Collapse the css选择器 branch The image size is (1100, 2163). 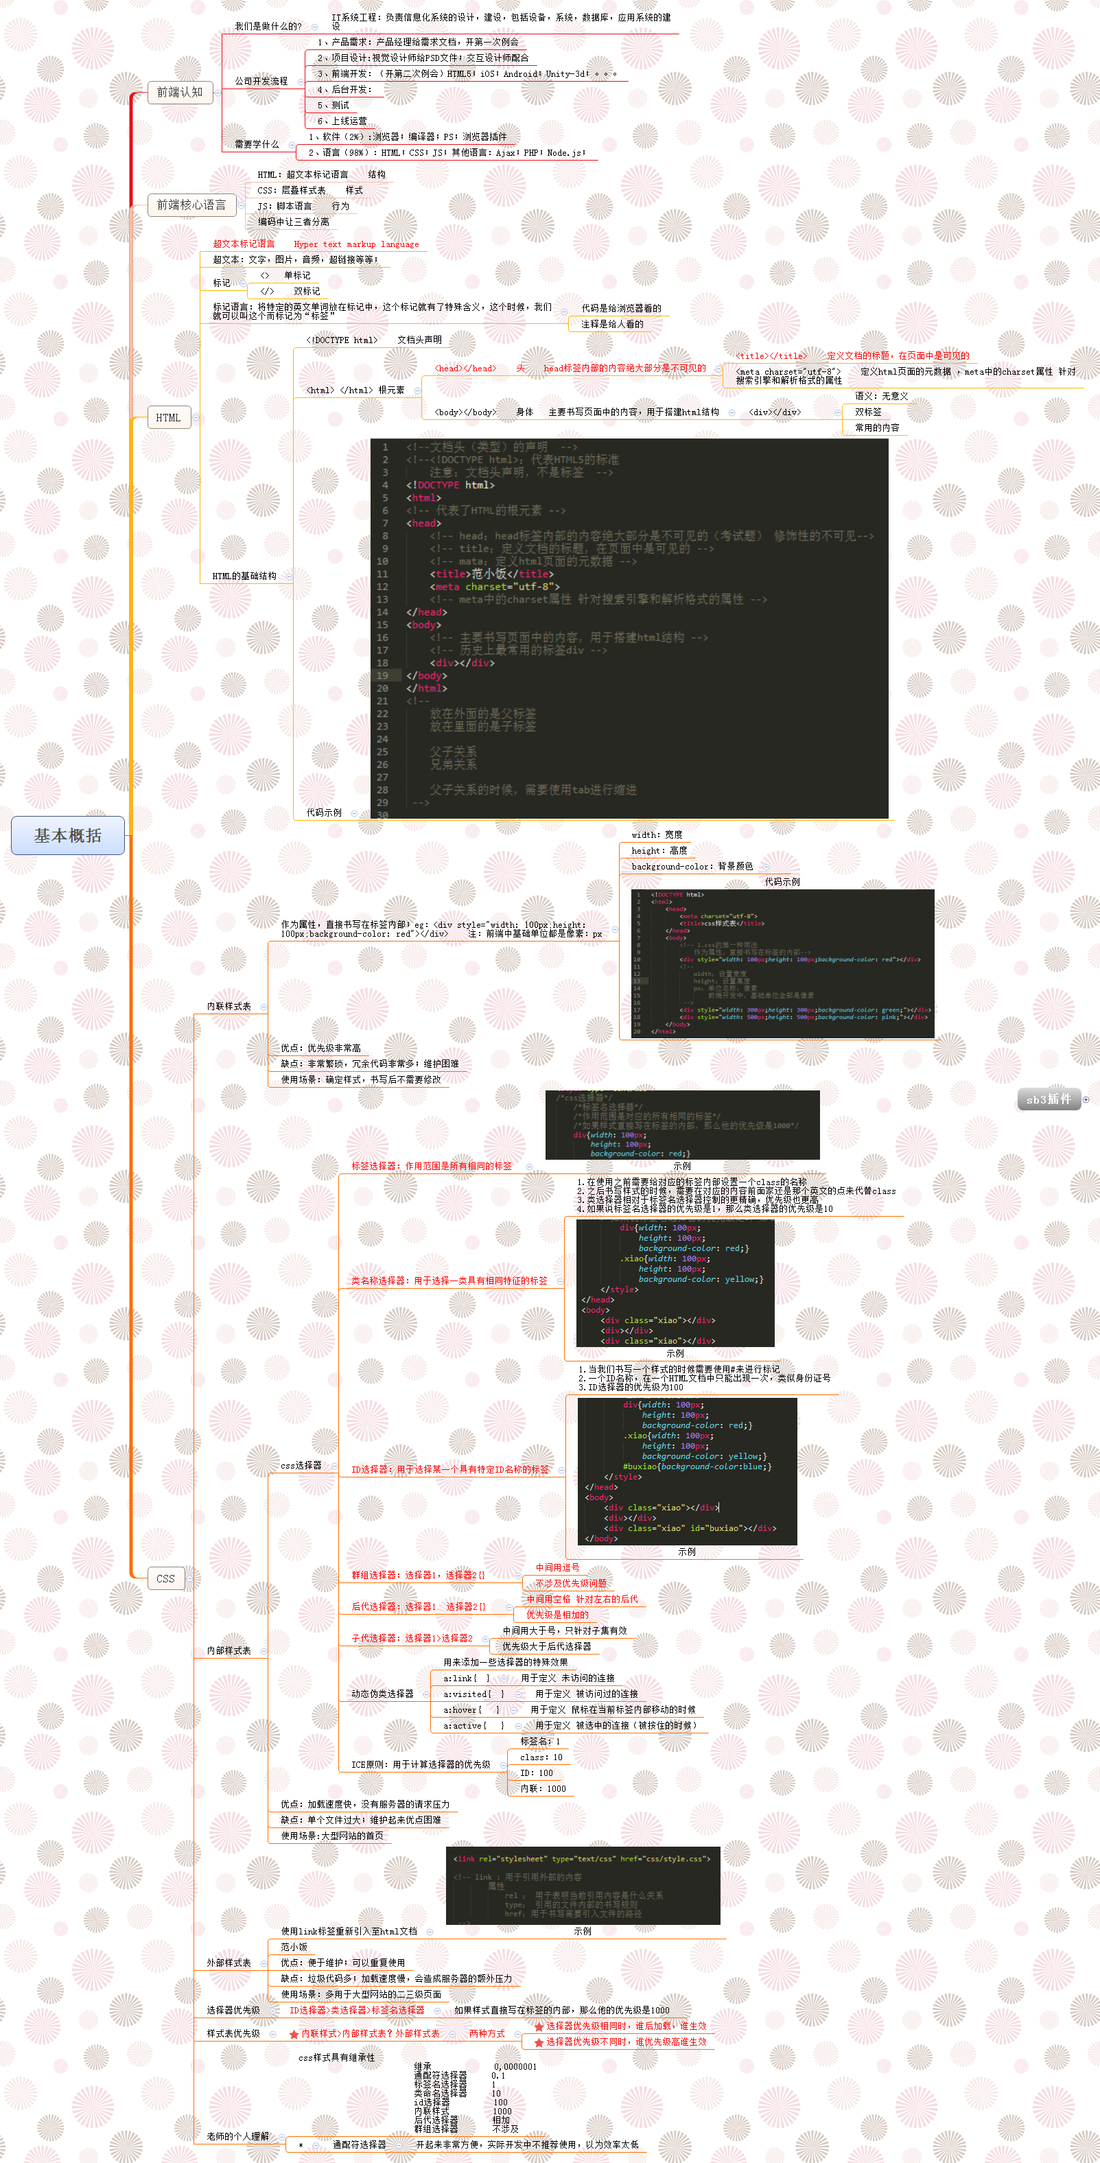[x=333, y=1466]
